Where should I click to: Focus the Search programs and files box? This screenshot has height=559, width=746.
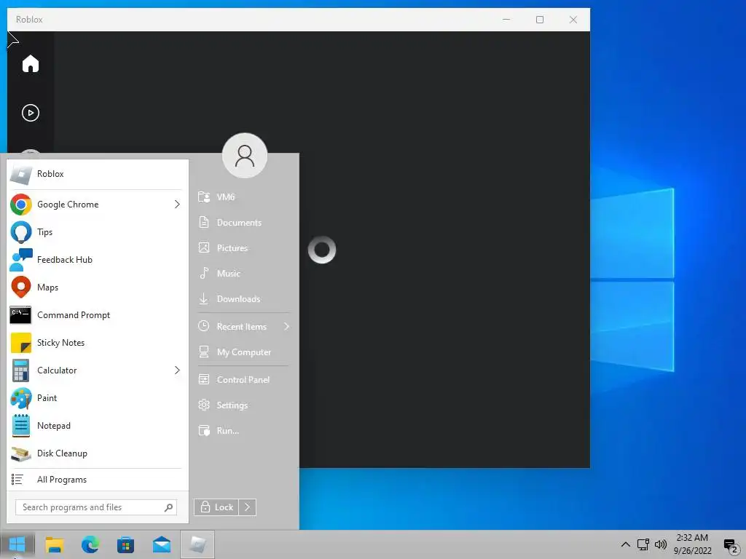(96, 507)
